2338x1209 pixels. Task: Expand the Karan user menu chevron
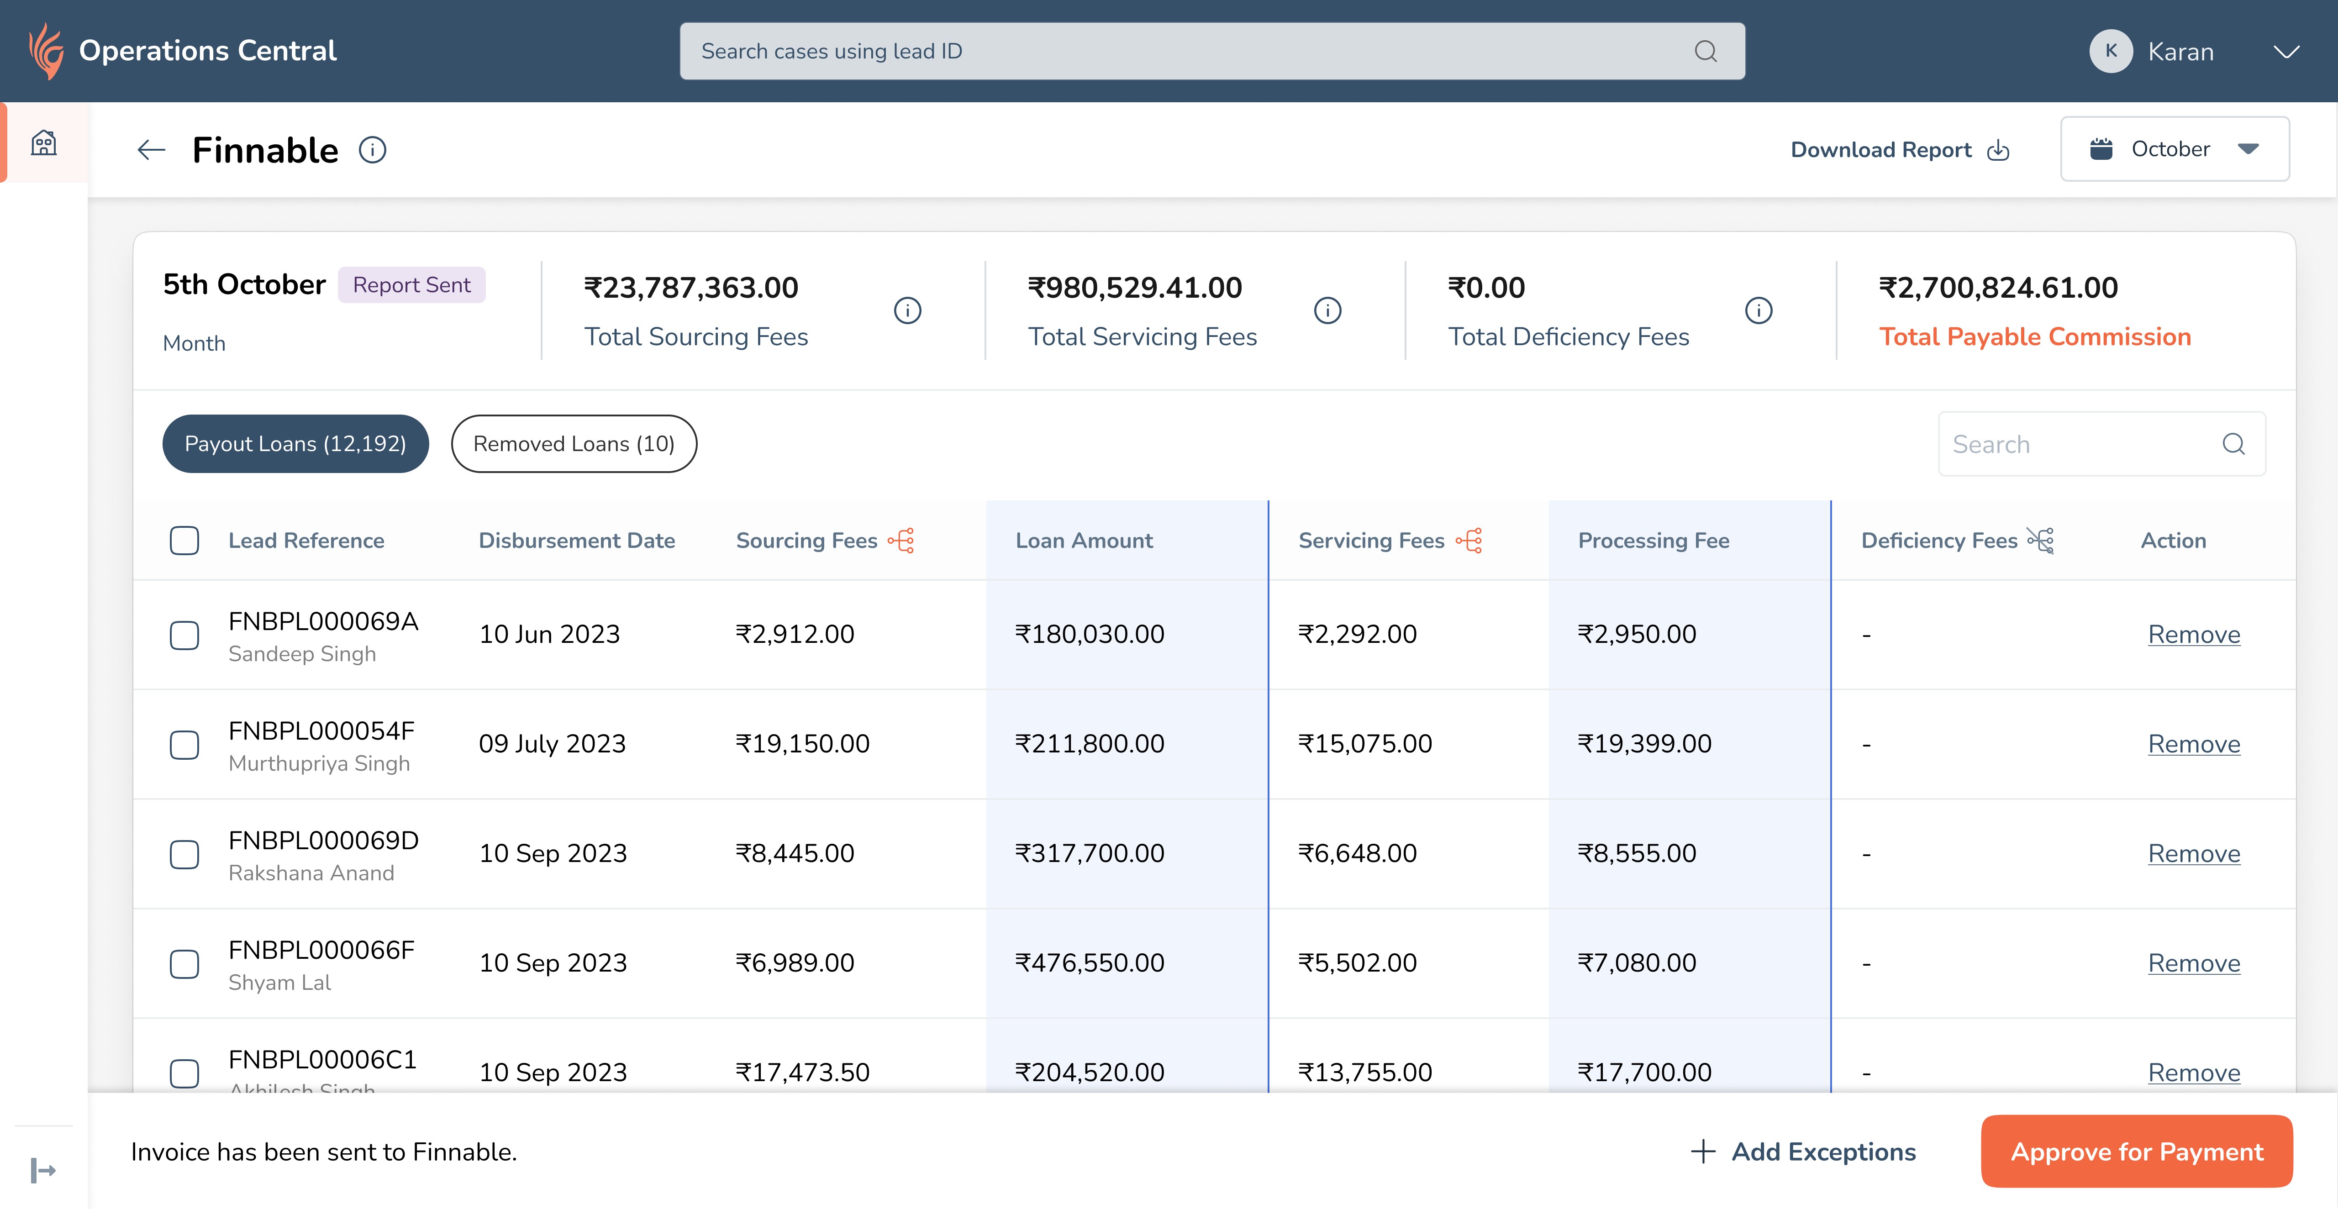(2286, 52)
